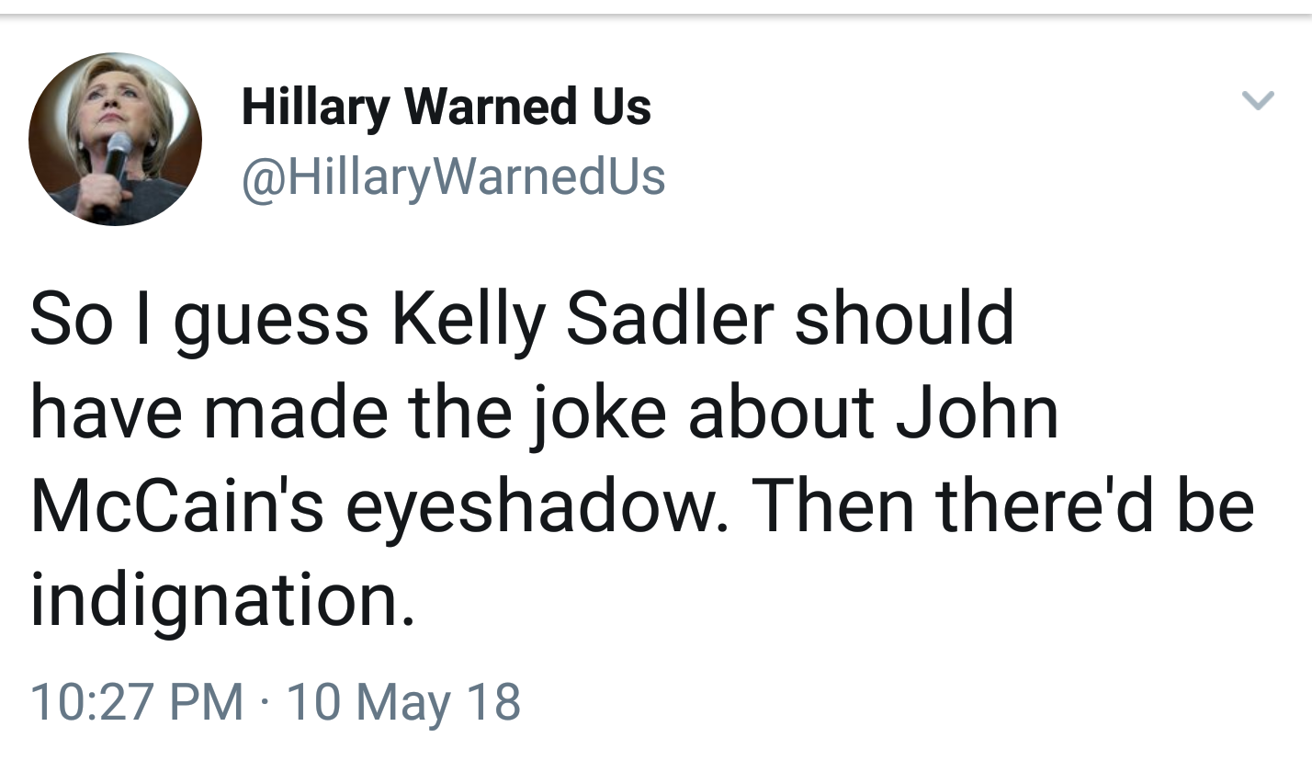Click McCain's in the tweet text
This screenshot has width=1312, height=772.
(x=176, y=507)
